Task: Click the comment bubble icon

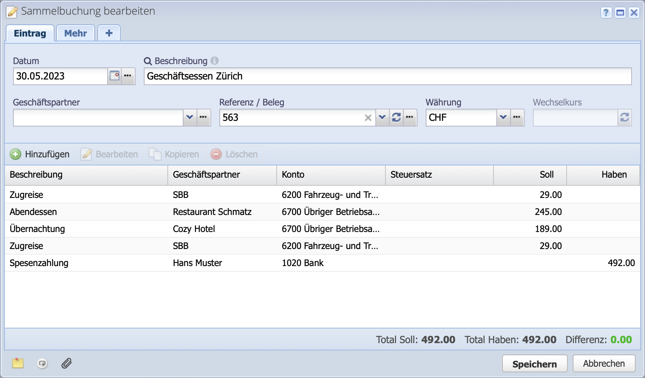Action: point(42,363)
